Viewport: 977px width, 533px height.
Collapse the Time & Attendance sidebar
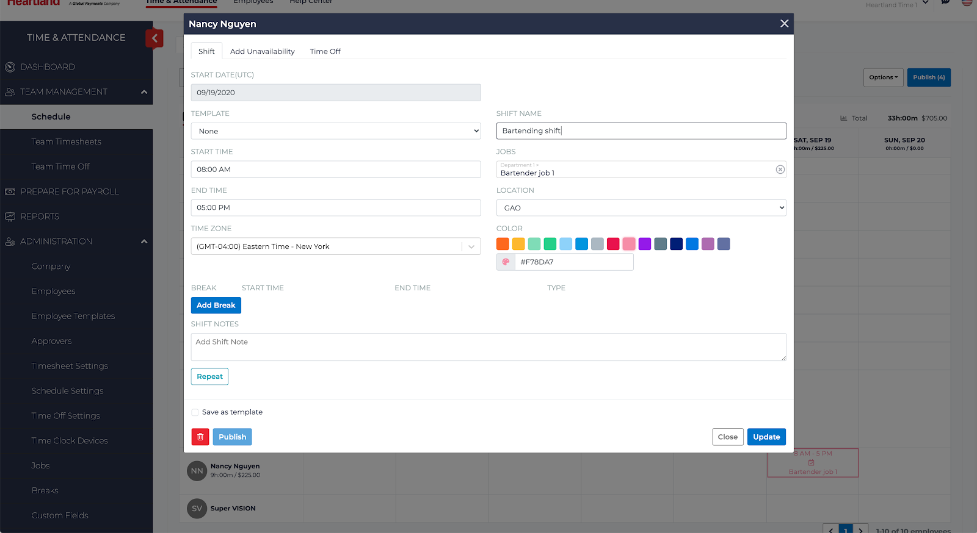coord(154,38)
